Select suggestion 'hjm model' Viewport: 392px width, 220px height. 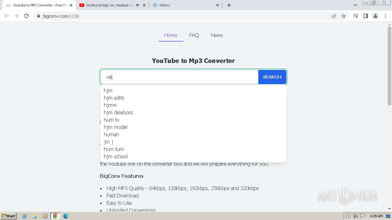(194, 127)
